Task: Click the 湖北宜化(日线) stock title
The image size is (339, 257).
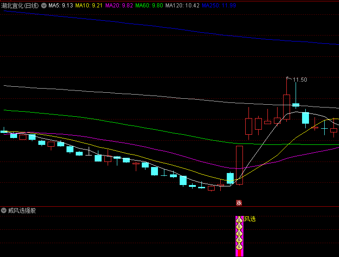Action: point(20,6)
